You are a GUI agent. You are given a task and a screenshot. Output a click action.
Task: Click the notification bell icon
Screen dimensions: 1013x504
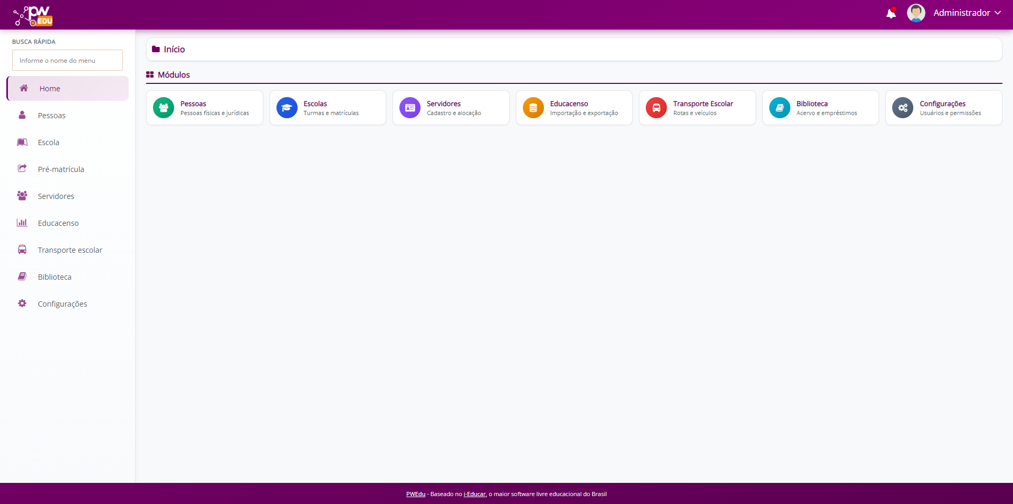pyautogui.click(x=891, y=13)
